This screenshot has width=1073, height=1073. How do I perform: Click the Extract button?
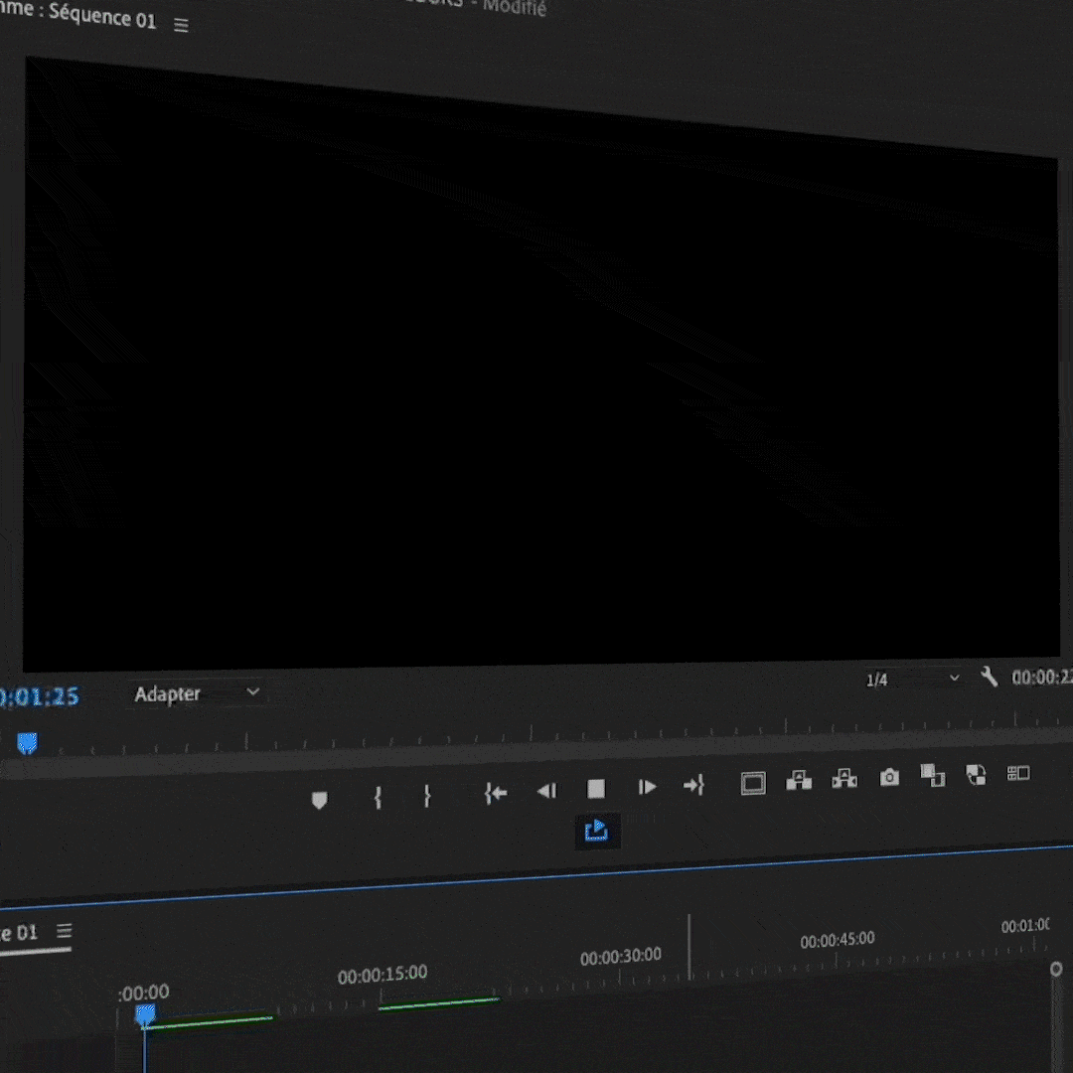click(844, 779)
